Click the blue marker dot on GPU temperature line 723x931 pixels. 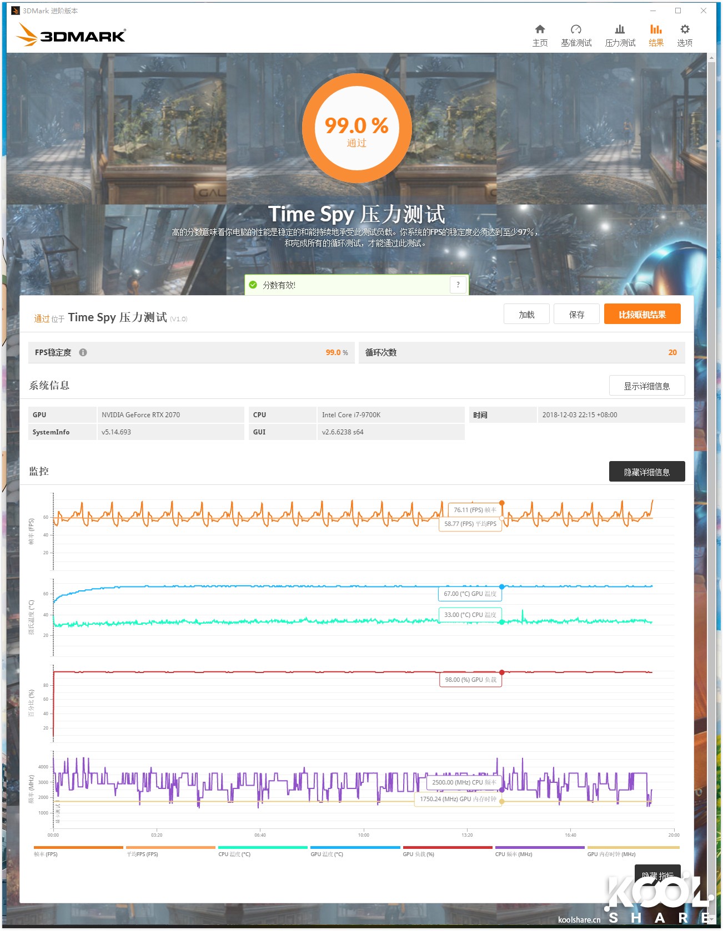(502, 586)
